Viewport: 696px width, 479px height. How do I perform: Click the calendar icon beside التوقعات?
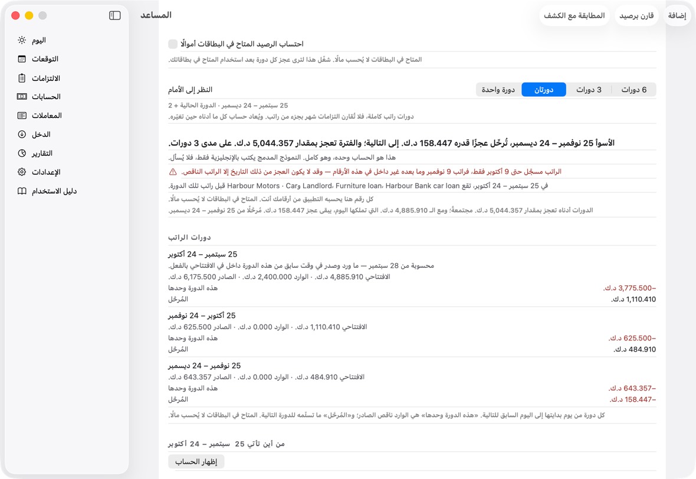(22, 59)
